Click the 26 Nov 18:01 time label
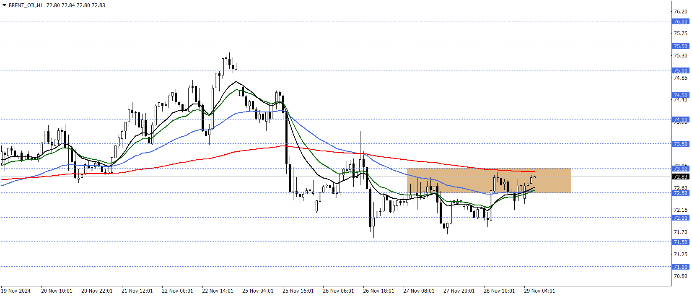Viewport: 692px width, 296px height. point(378,291)
